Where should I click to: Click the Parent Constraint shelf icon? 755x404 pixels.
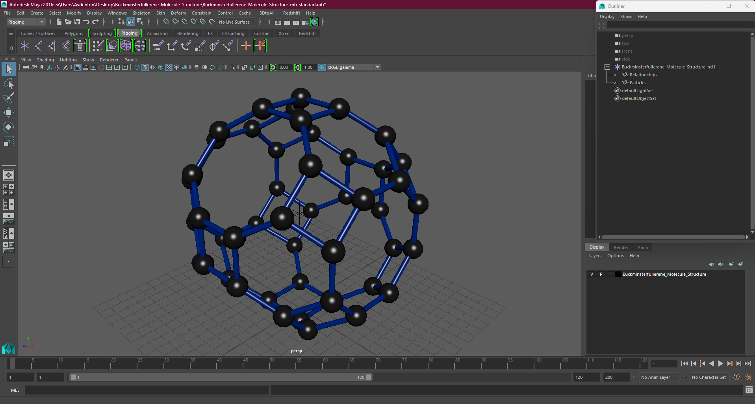click(158, 46)
